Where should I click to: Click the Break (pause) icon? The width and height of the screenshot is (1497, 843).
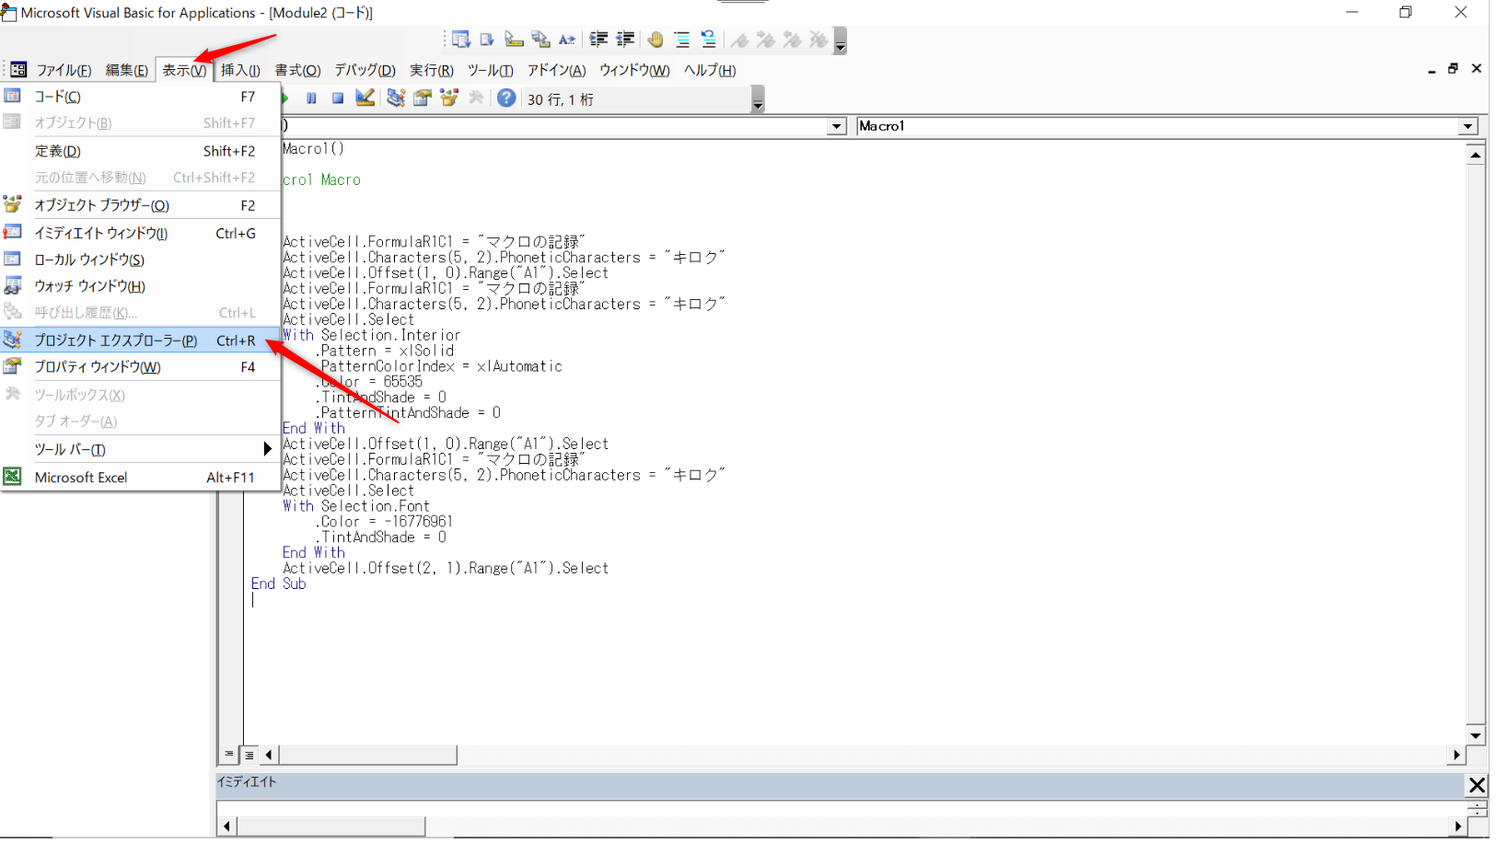(x=311, y=98)
